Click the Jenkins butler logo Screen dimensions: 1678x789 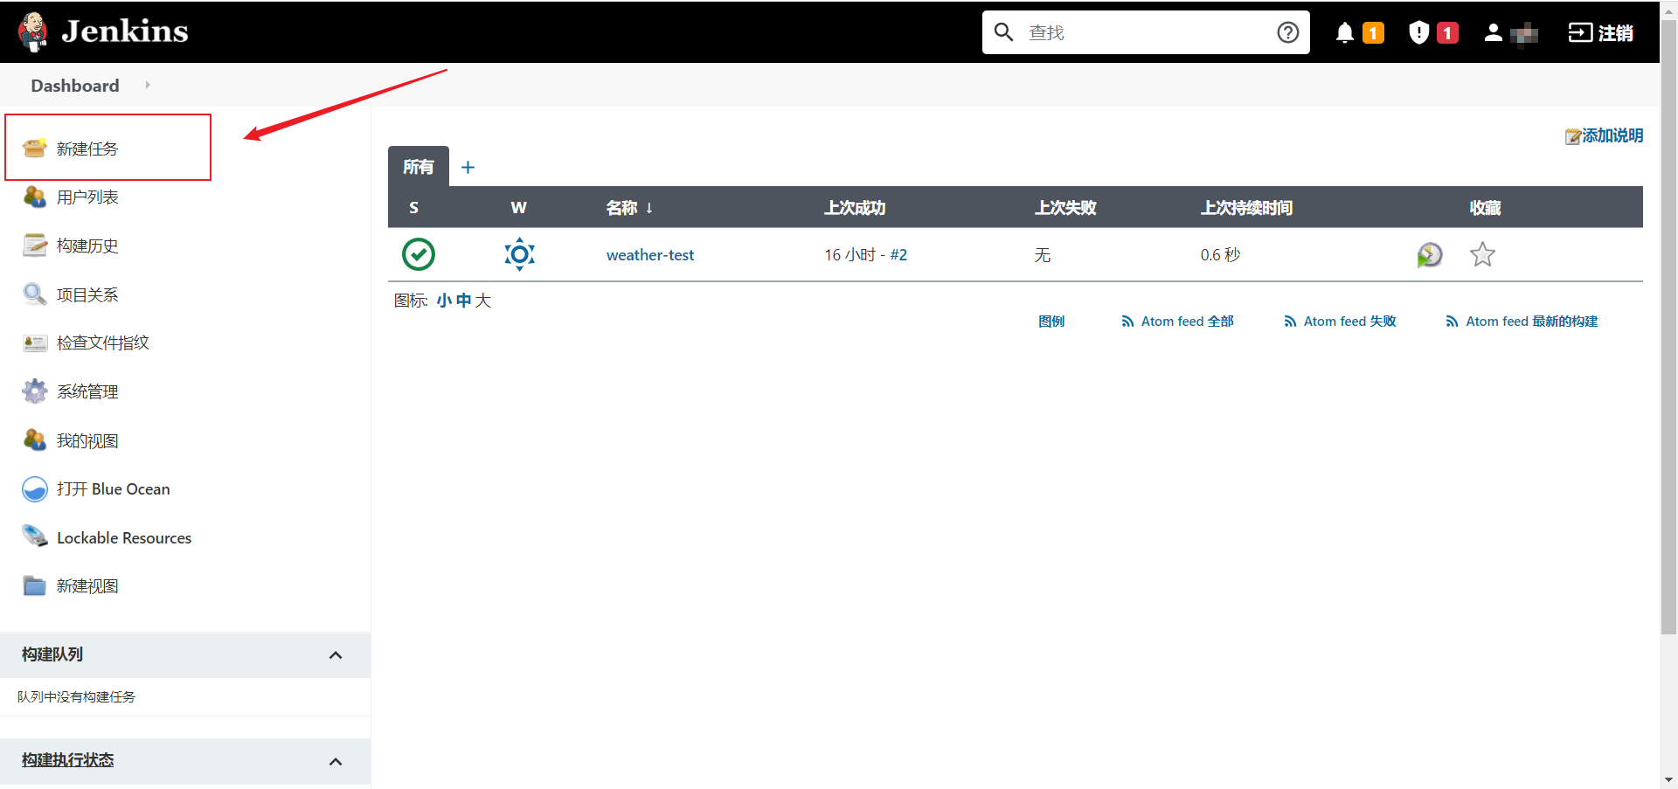(x=33, y=31)
